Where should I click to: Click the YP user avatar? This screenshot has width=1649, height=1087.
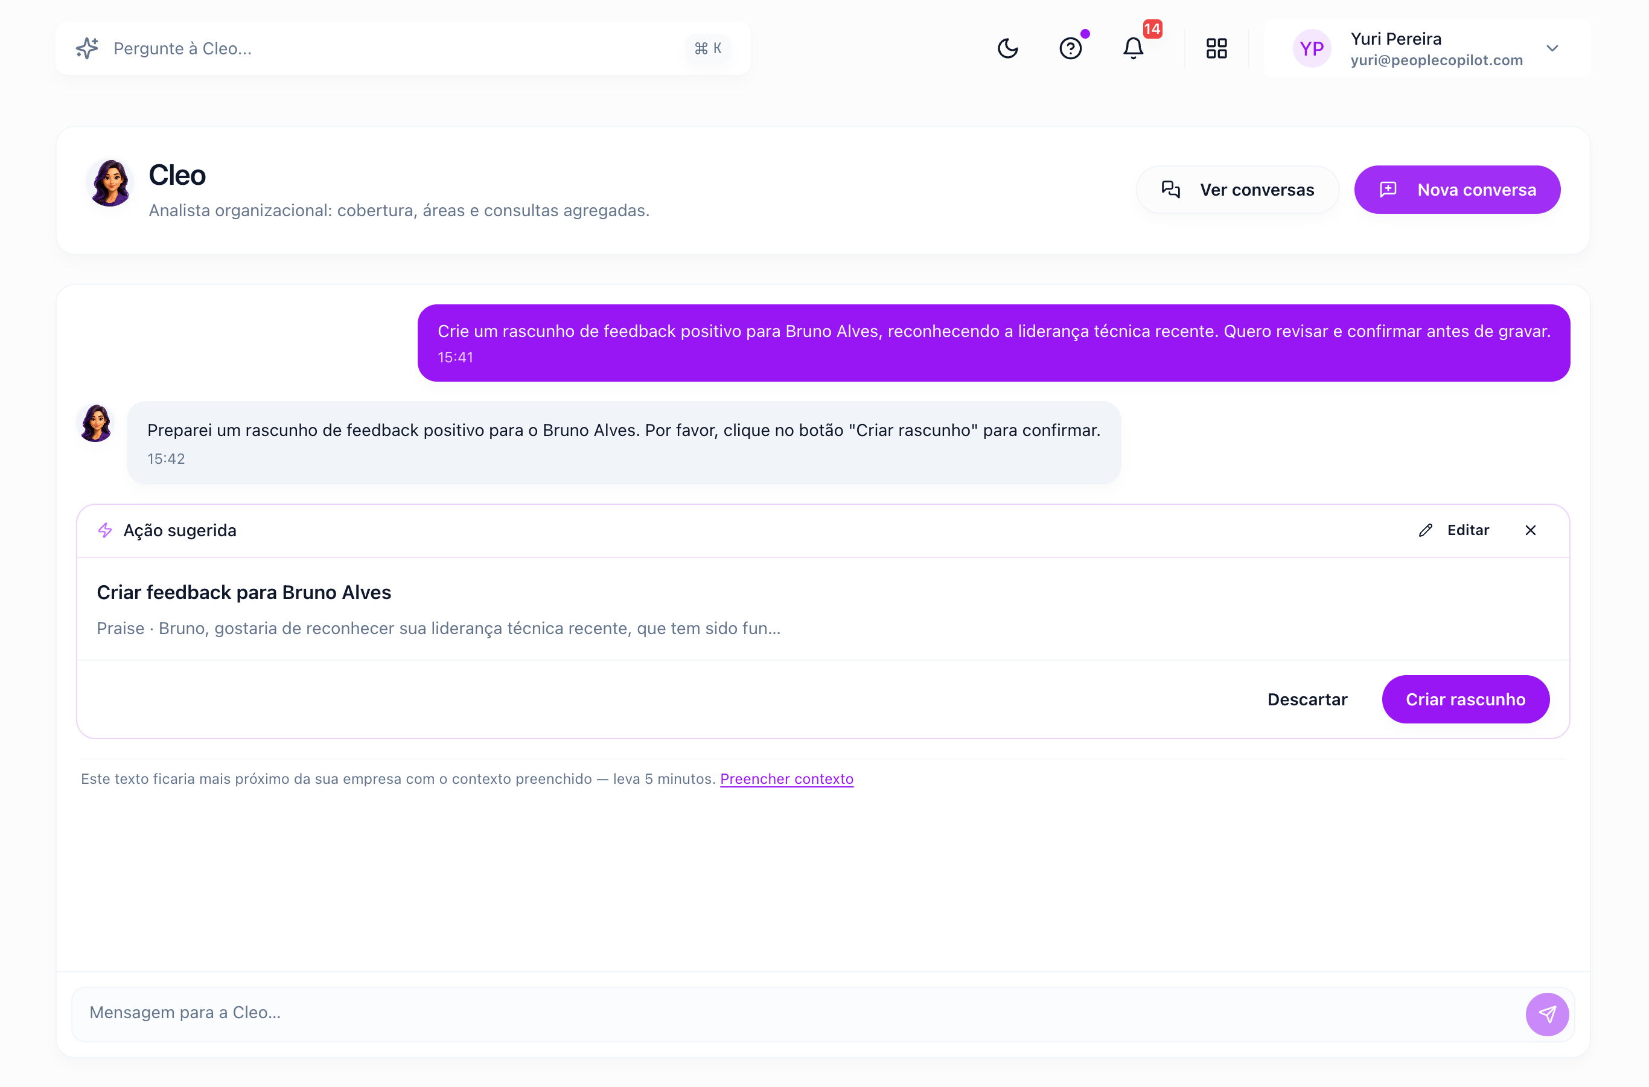point(1312,48)
